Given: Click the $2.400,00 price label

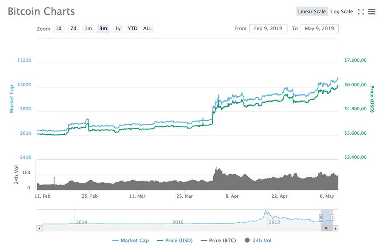Looking at the screenshot, I should coord(355,157).
